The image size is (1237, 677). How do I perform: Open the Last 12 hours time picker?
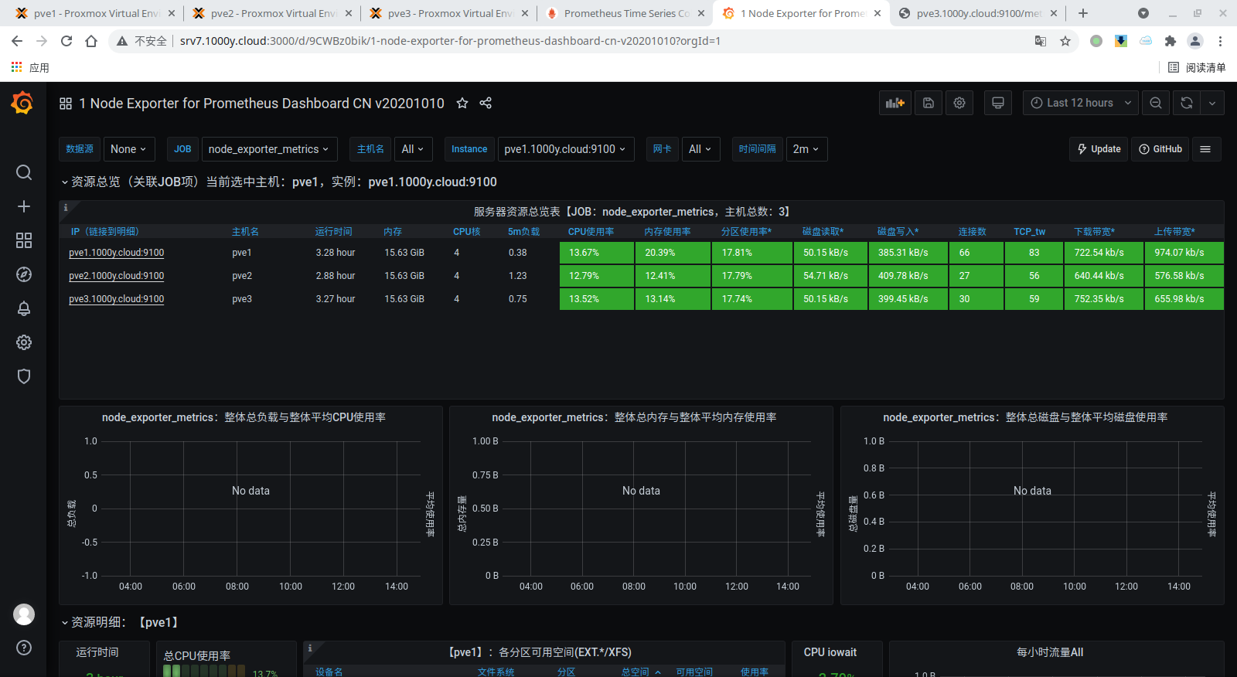[1080, 103]
